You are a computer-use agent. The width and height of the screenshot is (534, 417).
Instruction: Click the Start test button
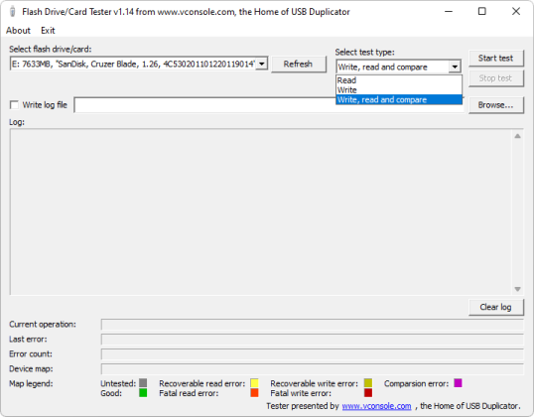pyautogui.click(x=496, y=59)
